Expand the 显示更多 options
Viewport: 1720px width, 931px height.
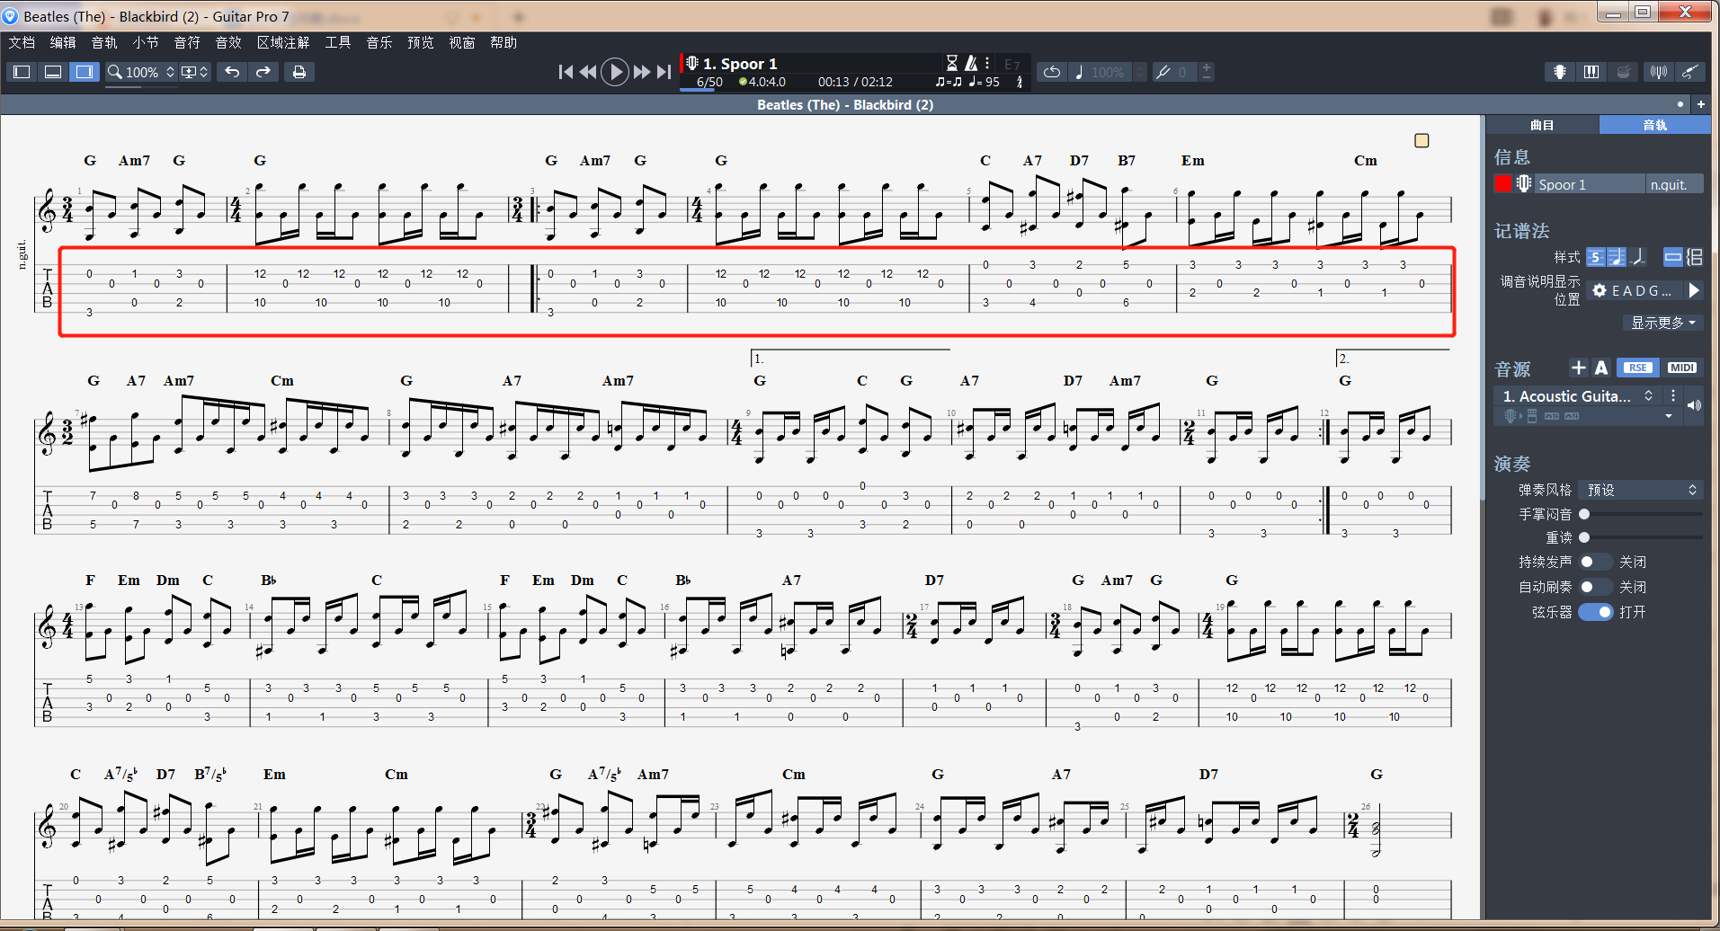[1662, 323]
